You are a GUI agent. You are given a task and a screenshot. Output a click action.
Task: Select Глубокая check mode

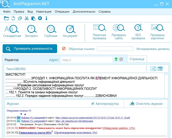tap(51, 31)
